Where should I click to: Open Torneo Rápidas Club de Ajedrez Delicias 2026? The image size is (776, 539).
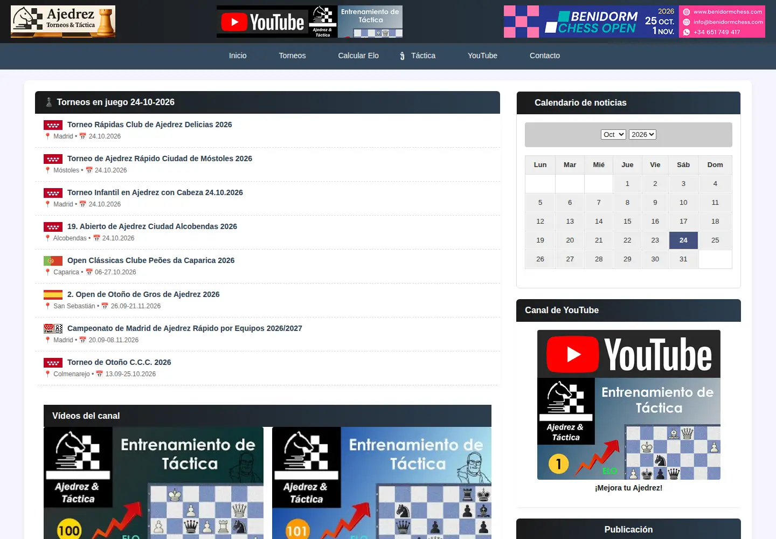coord(149,125)
